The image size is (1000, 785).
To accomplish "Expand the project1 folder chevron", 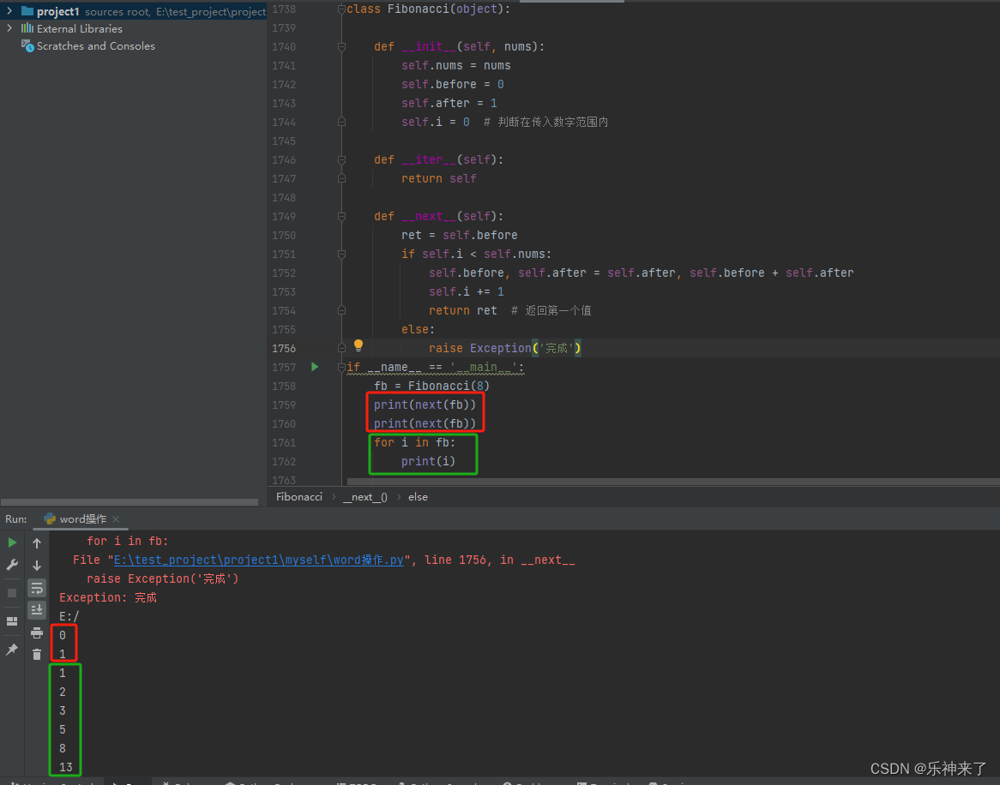I will coord(9,11).
